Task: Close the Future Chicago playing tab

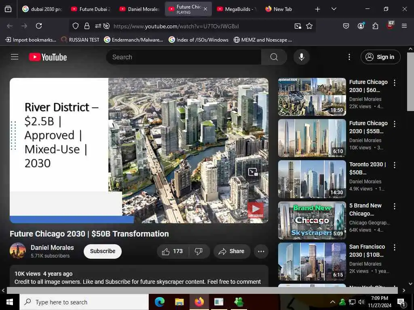Action: pos(205,9)
